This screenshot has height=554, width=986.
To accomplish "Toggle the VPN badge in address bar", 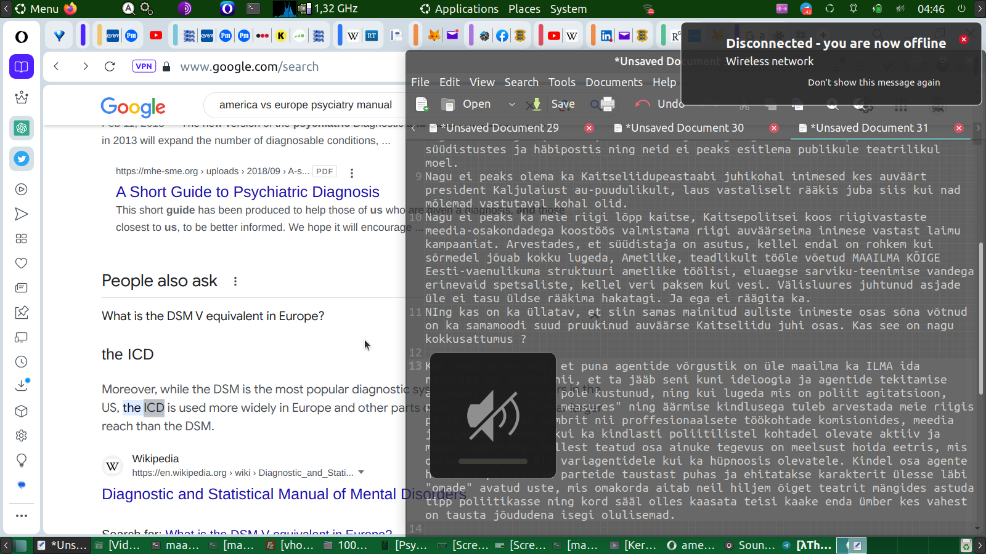I will 144,66.
